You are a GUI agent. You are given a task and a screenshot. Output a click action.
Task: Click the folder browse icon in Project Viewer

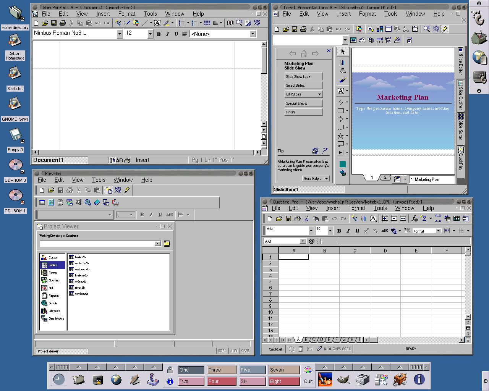pos(167,244)
